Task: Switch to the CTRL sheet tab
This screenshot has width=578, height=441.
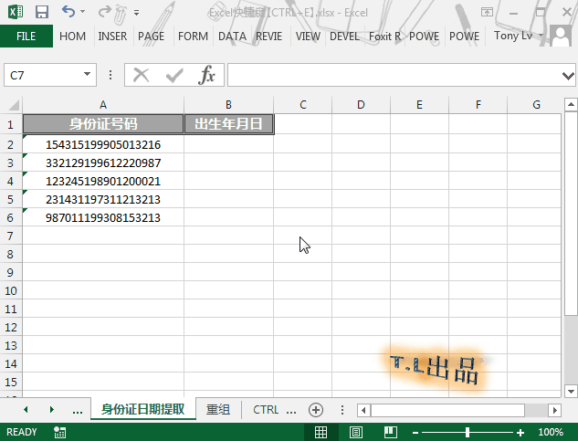Action: click(266, 409)
